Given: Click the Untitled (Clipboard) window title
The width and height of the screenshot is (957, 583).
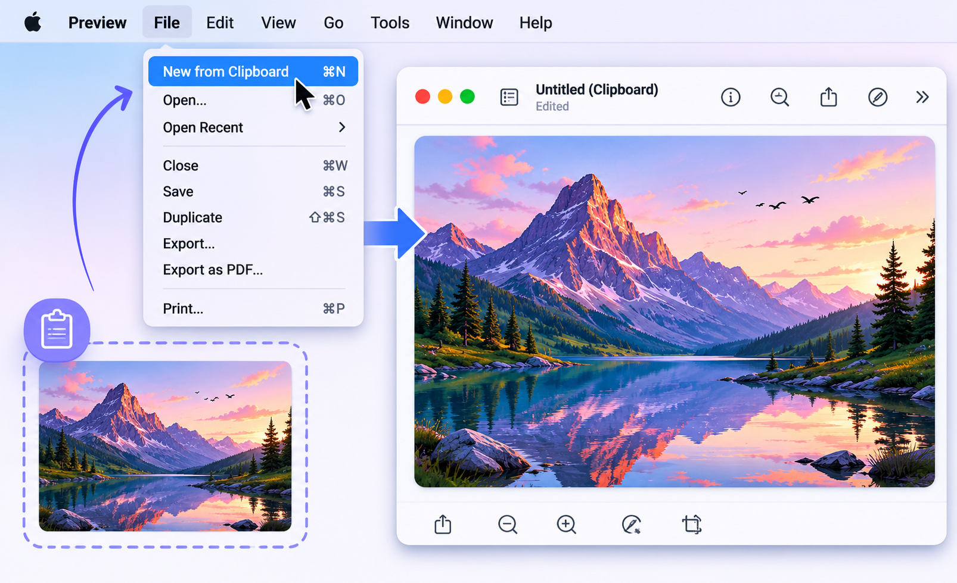Looking at the screenshot, I should point(597,89).
